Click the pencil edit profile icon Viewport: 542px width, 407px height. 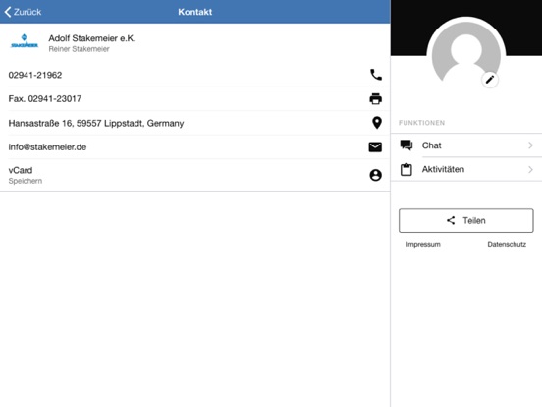point(490,80)
